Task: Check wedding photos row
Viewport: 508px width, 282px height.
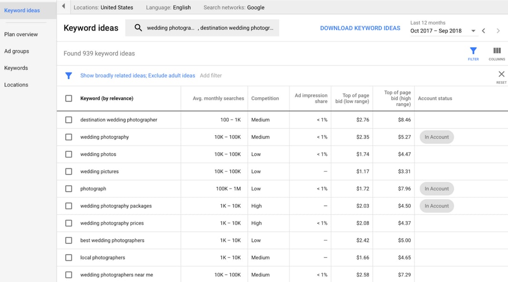Action: click(x=69, y=154)
